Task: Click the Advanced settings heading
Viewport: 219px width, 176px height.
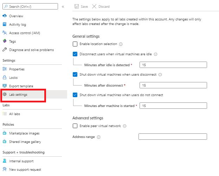Action: [88, 118]
